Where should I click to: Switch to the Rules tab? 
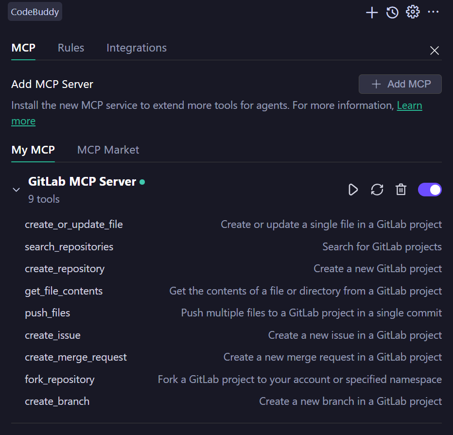(x=71, y=48)
